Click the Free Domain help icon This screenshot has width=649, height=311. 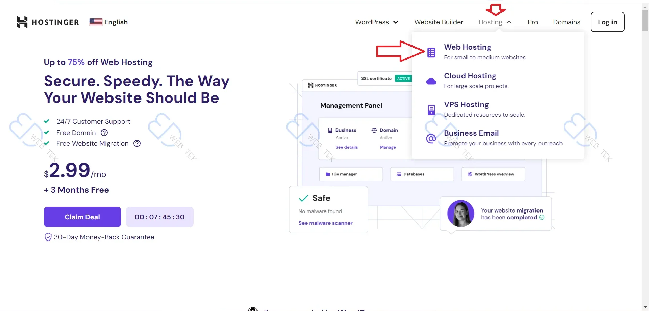(104, 133)
